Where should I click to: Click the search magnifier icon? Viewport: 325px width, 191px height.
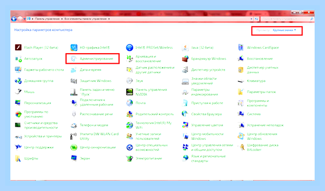click(311, 19)
